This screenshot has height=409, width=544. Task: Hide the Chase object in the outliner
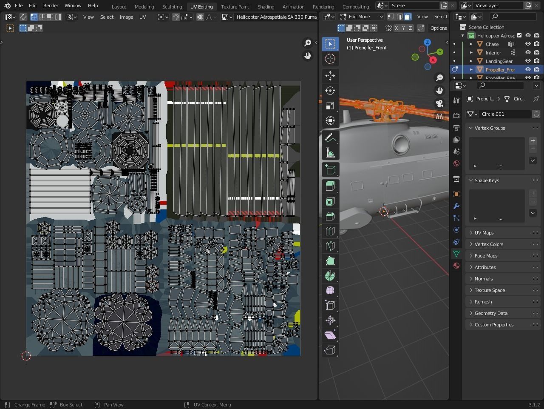tap(528, 44)
